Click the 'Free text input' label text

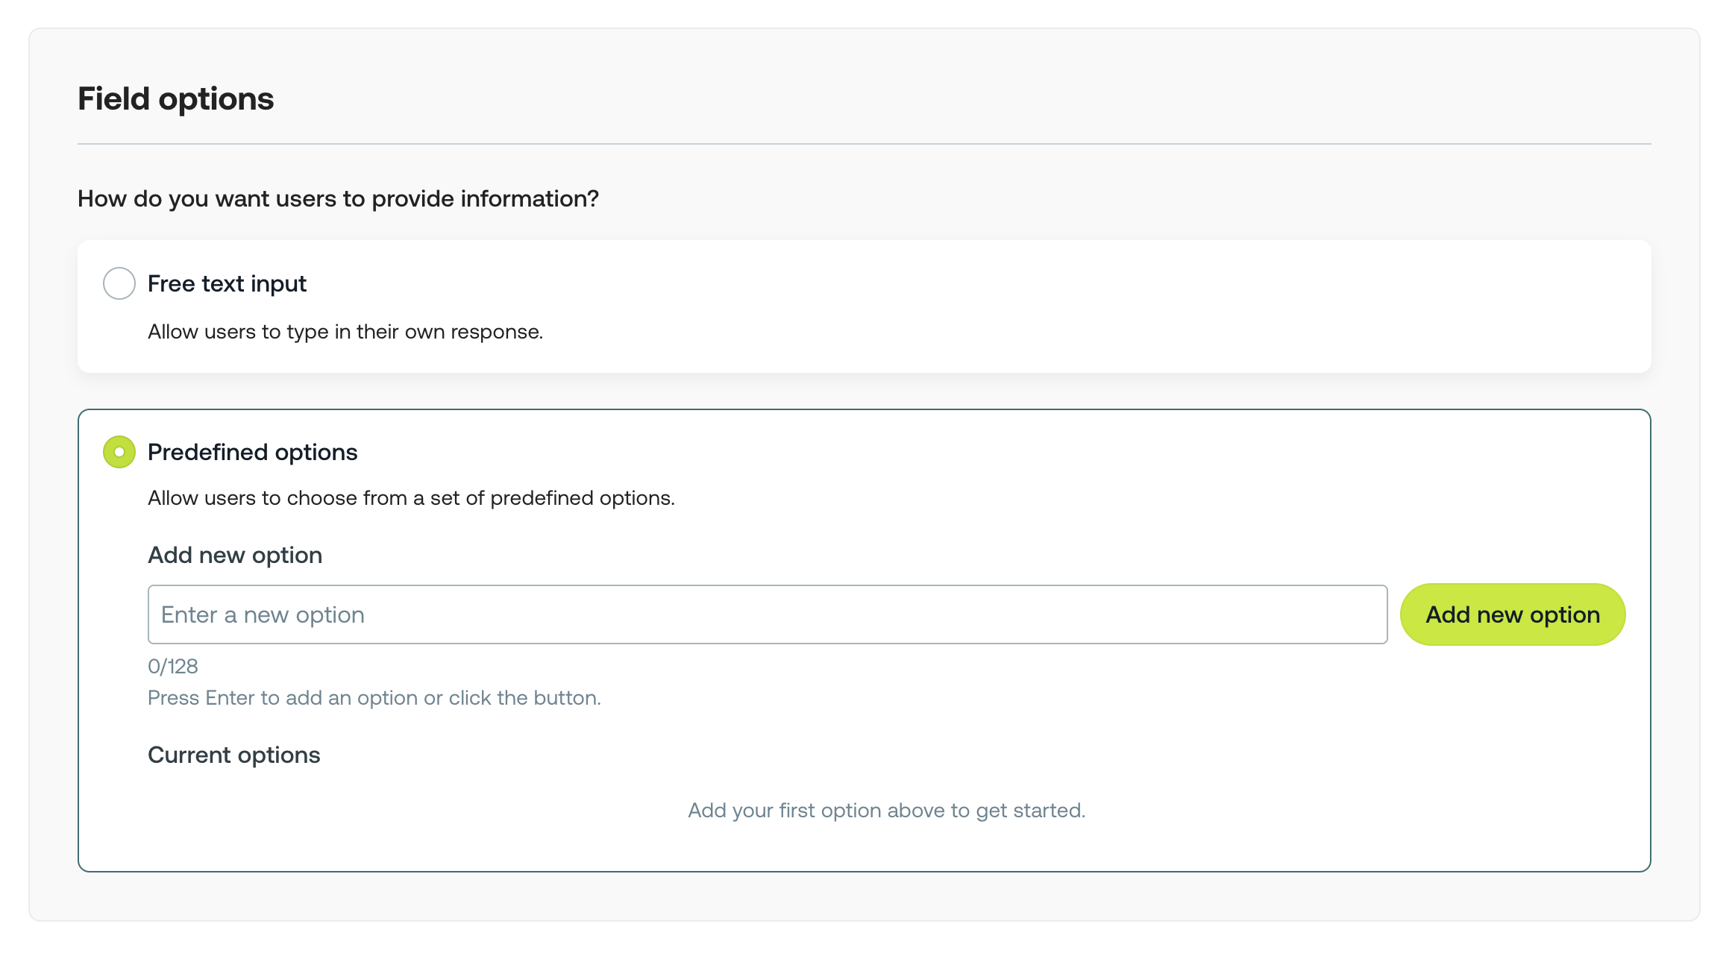tap(227, 283)
